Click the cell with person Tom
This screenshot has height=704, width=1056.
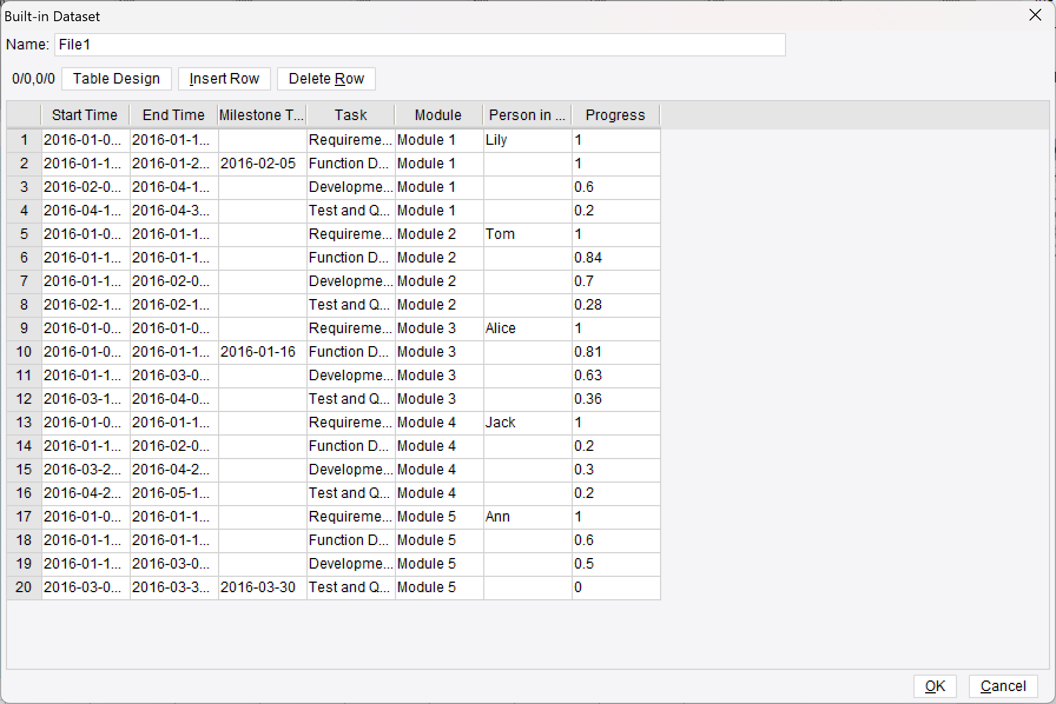click(x=526, y=234)
